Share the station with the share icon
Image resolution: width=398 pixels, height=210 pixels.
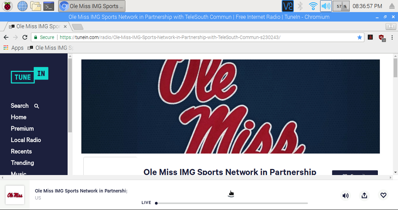coord(364,195)
